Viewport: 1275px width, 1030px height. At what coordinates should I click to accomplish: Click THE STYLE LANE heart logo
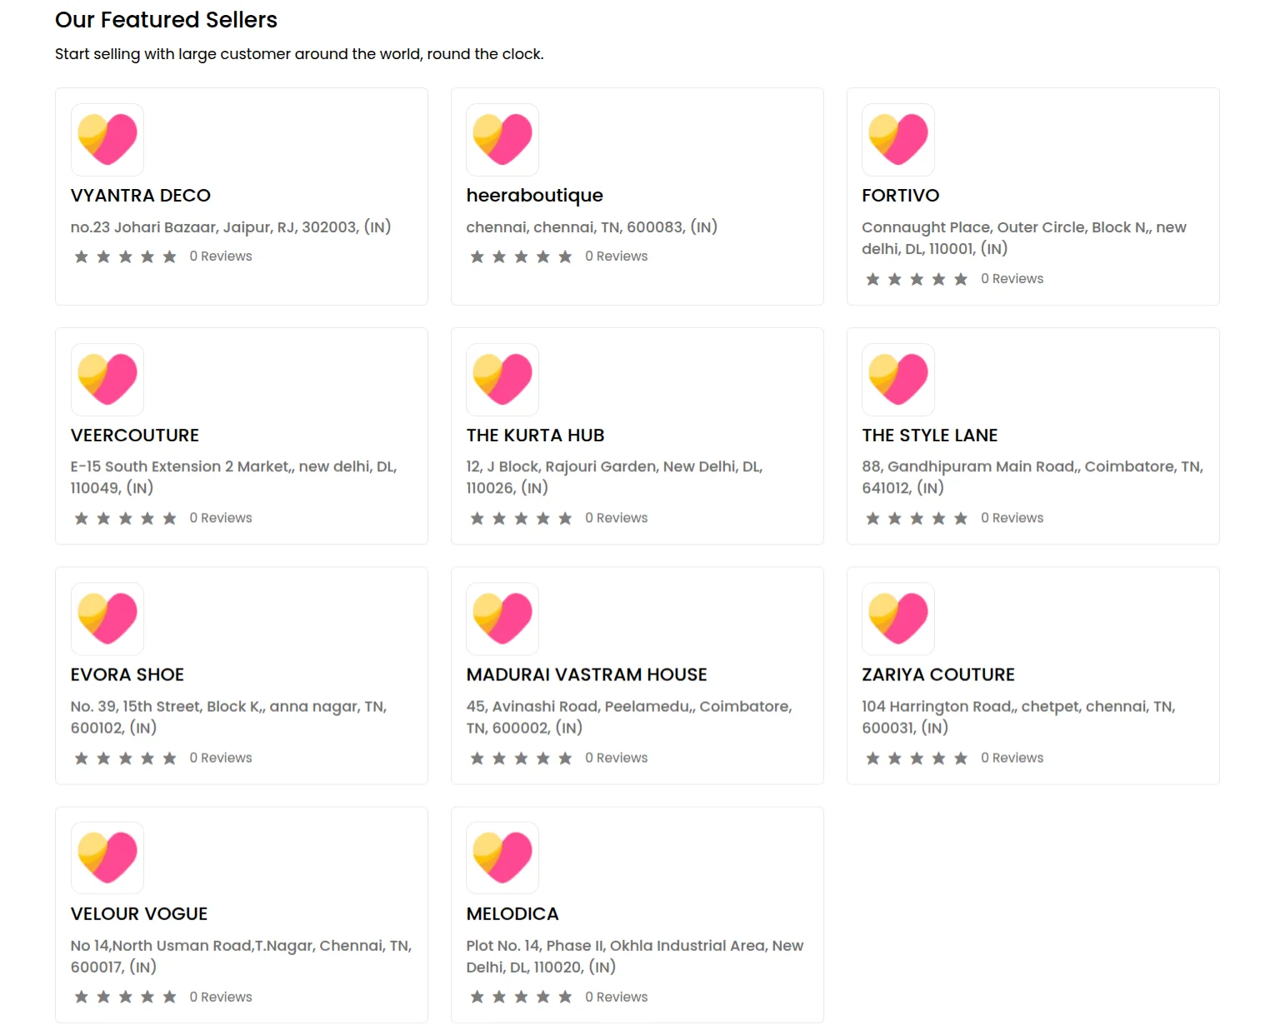(x=898, y=380)
